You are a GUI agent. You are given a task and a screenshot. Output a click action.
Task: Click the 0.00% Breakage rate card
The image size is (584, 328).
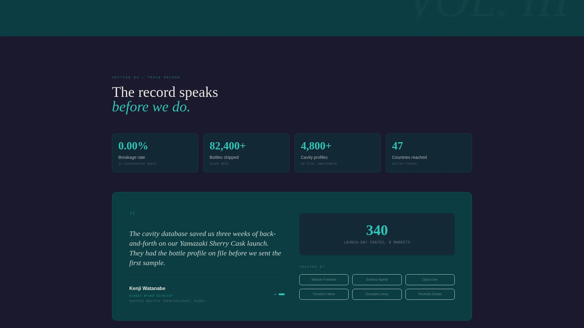[155, 153]
